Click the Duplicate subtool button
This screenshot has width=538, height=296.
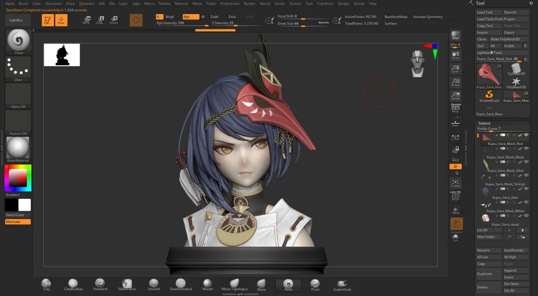coord(489,274)
